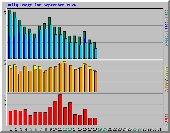Click the orange sites bar for day 16
Viewport: 170px width, 133px height.
pos(86,78)
